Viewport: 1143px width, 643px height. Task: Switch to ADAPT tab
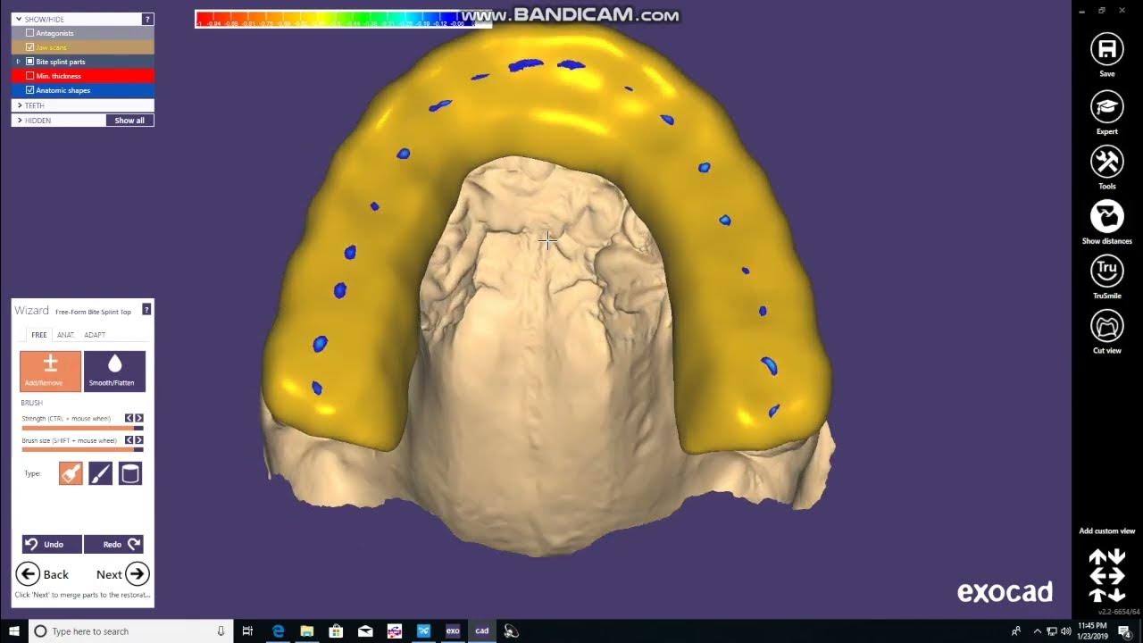coord(95,335)
